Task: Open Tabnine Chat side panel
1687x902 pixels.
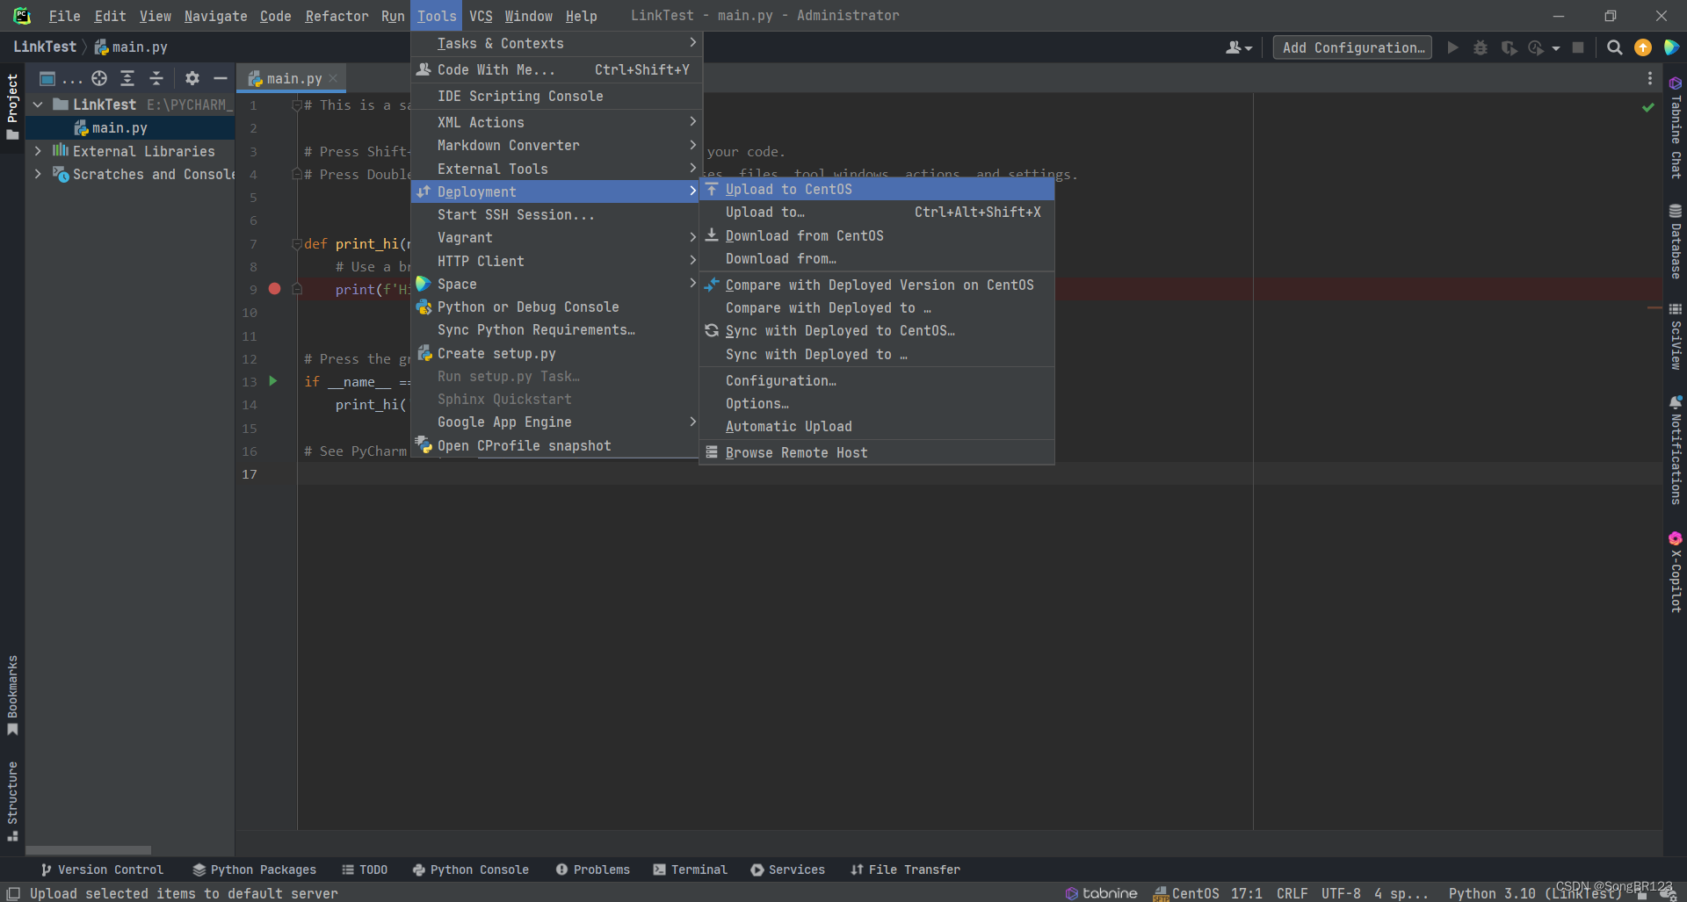Action: [1675, 128]
